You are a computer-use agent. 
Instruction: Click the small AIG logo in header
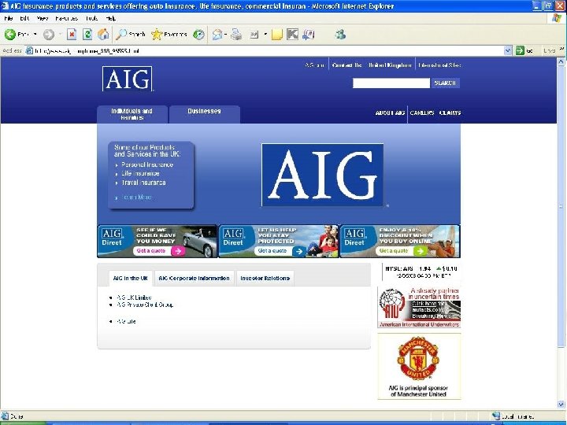[128, 79]
